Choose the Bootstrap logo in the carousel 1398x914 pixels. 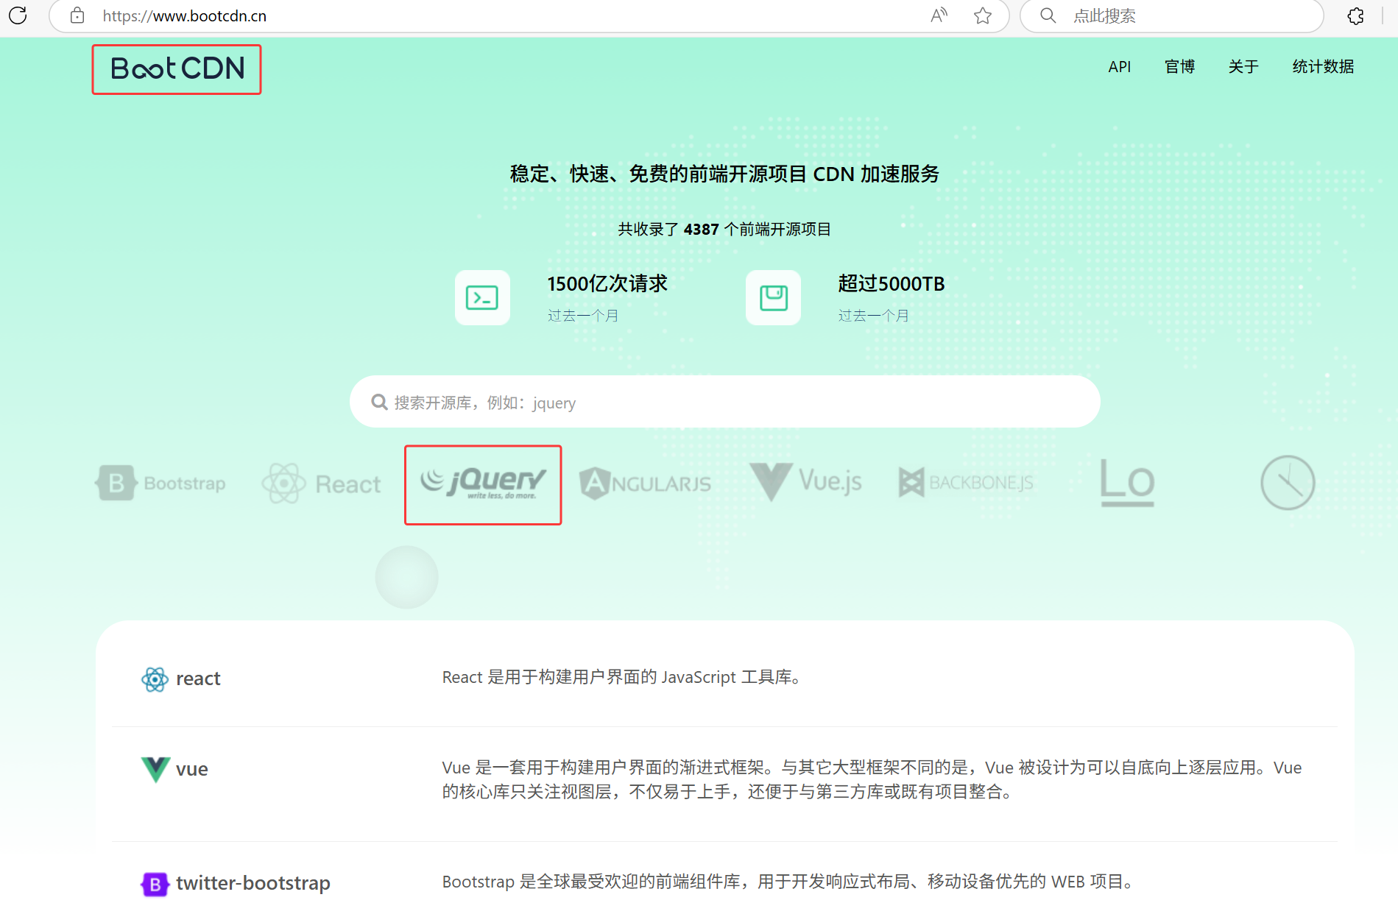[x=160, y=483]
